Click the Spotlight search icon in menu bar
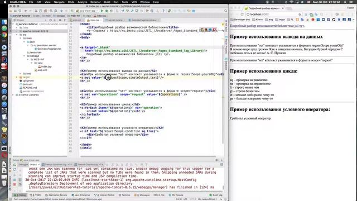 [x=345, y=2]
